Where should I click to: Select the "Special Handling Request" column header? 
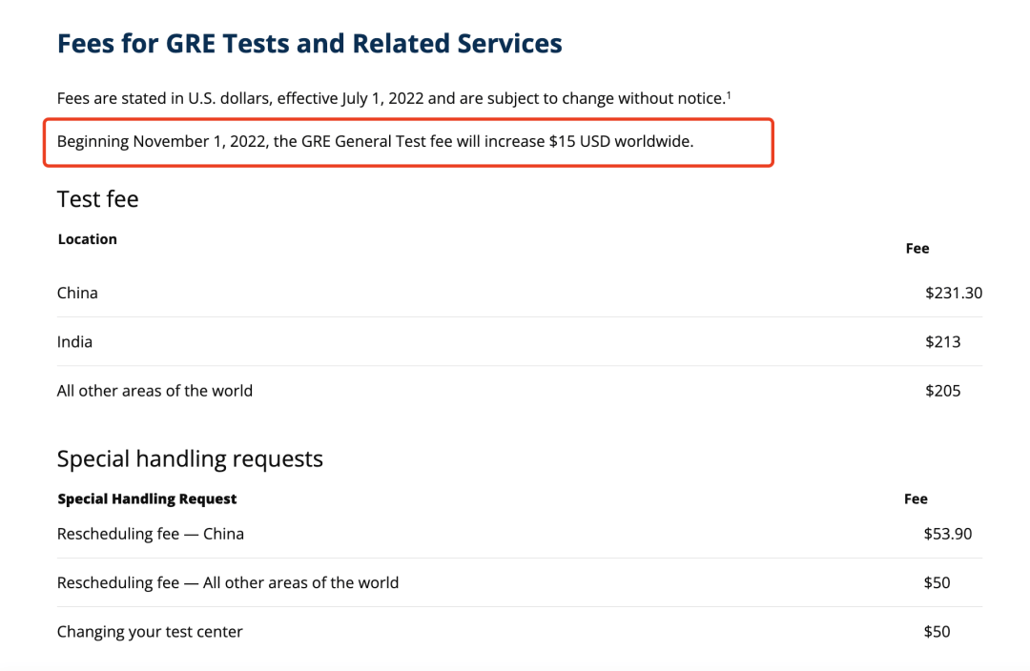147,498
